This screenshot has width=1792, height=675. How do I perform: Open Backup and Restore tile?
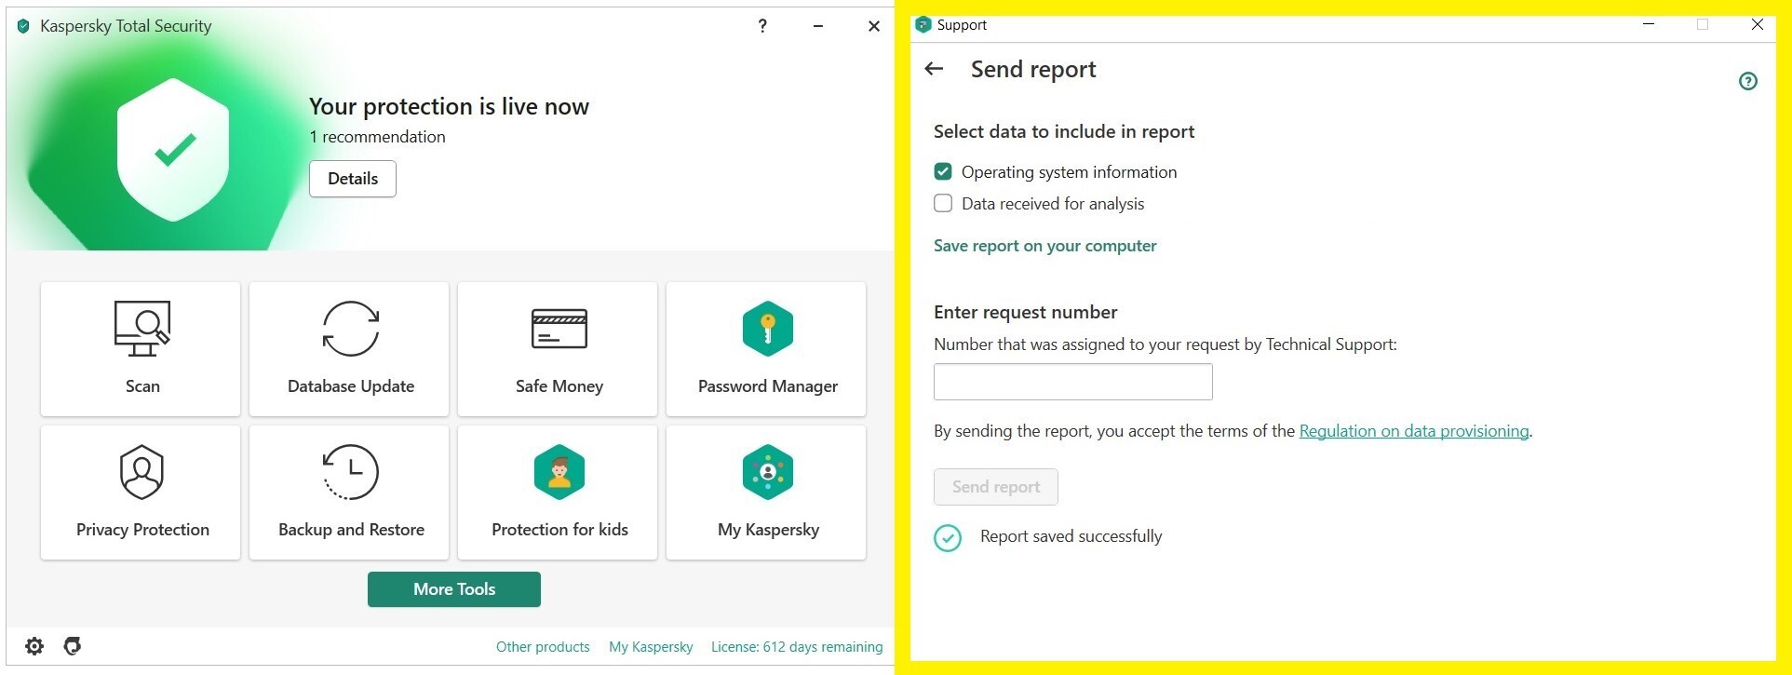(x=349, y=493)
